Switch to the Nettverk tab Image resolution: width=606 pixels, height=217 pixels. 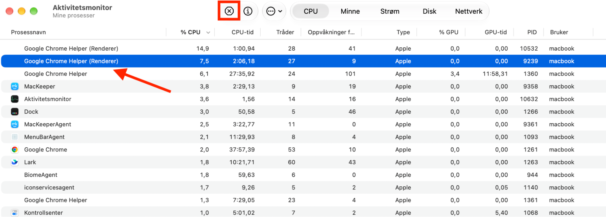point(469,11)
